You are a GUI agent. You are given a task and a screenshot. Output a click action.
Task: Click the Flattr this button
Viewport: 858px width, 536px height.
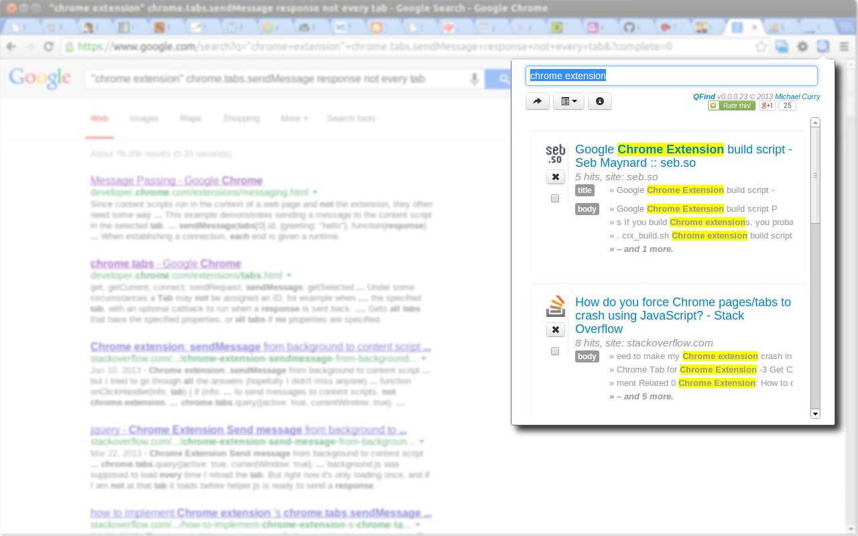pyautogui.click(x=731, y=105)
